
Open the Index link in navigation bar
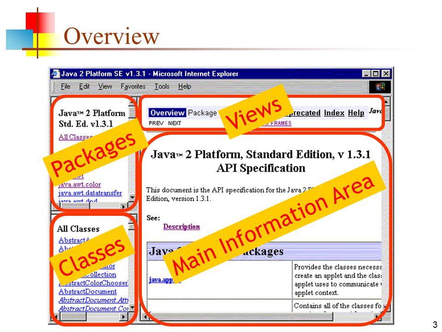pyautogui.click(x=334, y=113)
